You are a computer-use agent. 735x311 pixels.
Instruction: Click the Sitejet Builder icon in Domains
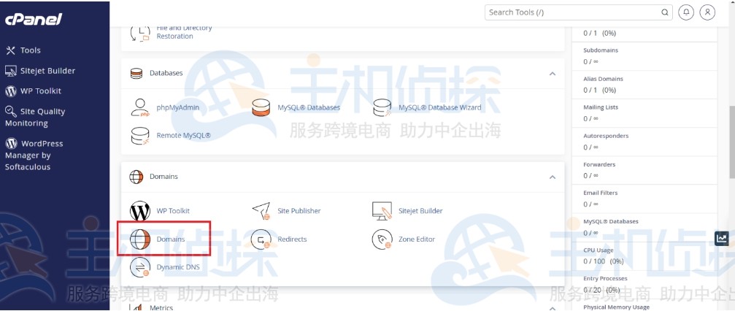[382, 211]
